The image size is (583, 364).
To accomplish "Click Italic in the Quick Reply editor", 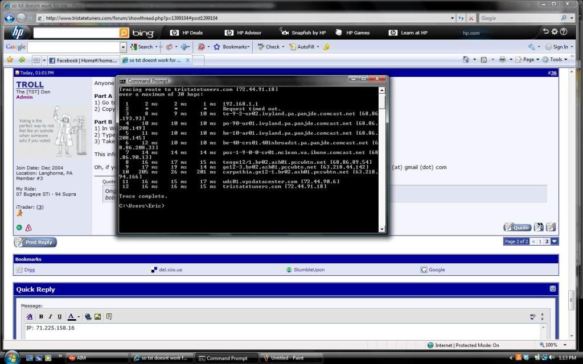I will (x=50, y=317).
